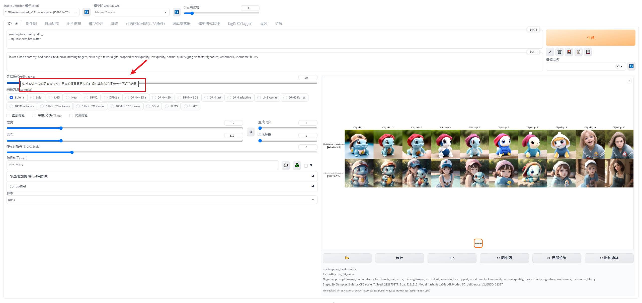Randomize the seed with the dice icon

pyautogui.click(x=286, y=165)
